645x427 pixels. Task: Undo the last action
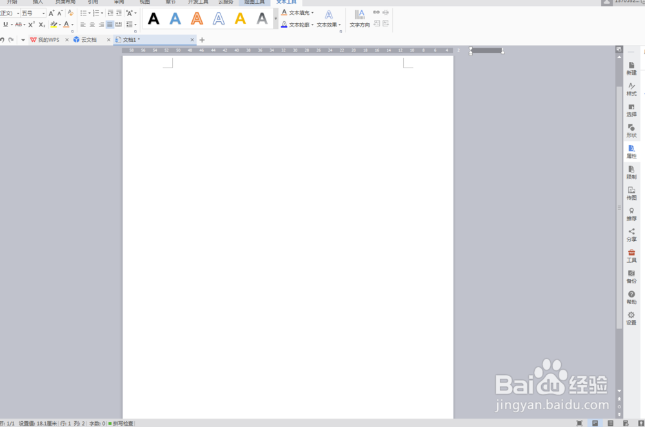click(2, 40)
